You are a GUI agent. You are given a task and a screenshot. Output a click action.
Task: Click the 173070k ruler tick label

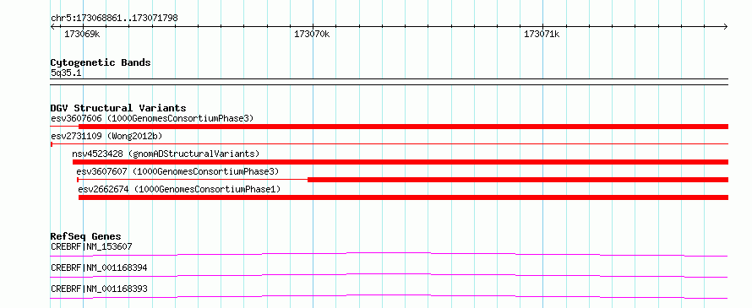click(x=312, y=34)
